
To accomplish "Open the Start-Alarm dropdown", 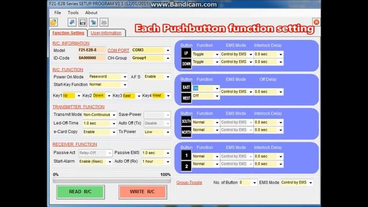I will (95, 162).
